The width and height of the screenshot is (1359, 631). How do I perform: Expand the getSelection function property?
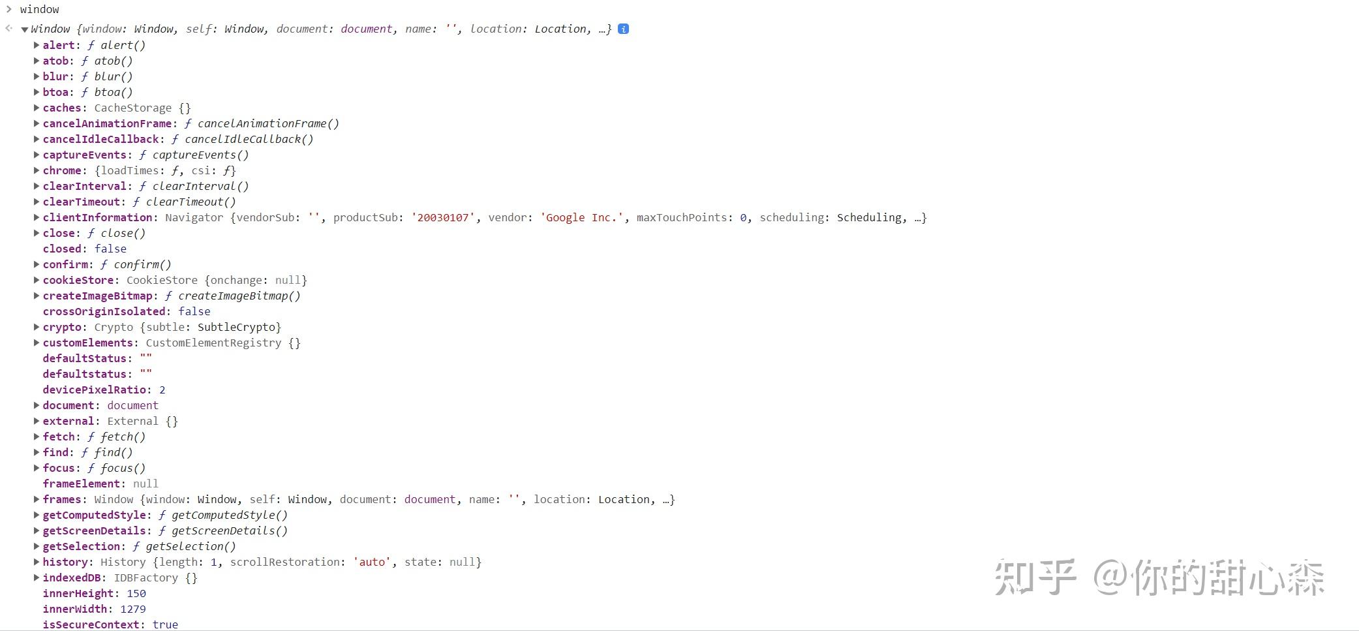37,546
